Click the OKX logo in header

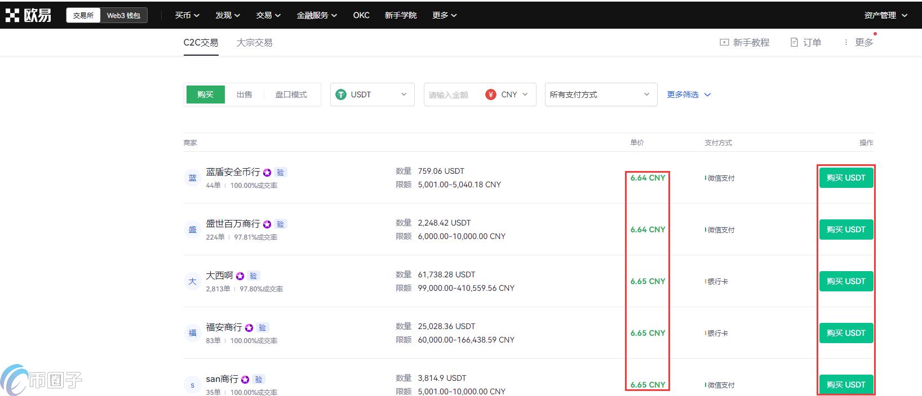click(x=28, y=15)
